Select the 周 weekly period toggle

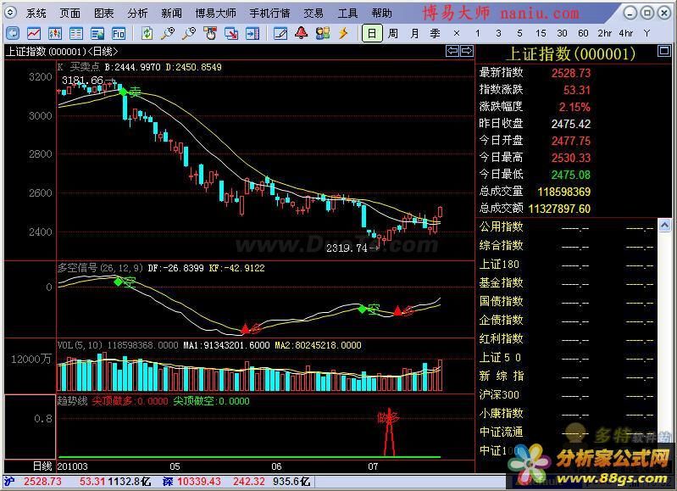tap(393, 33)
